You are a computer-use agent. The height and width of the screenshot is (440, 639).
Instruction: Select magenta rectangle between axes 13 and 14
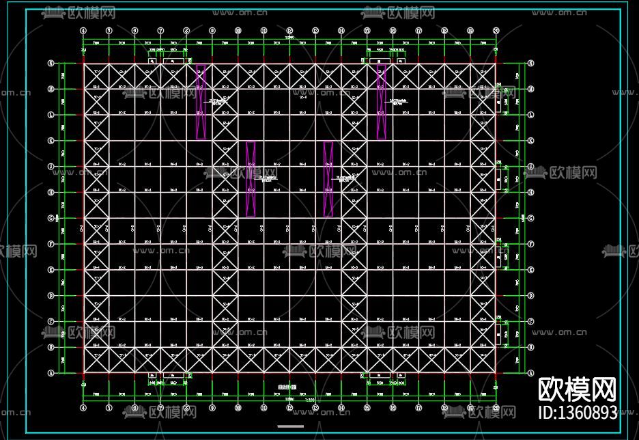pos(328,179)
